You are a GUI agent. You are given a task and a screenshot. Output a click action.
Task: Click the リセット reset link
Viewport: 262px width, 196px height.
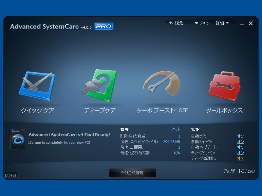175,129
